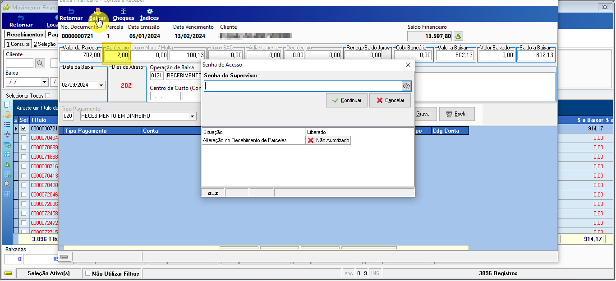Toggle password visibility eye icon

point(406,86)
